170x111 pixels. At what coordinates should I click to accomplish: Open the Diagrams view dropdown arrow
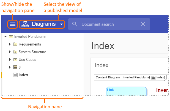61,24
